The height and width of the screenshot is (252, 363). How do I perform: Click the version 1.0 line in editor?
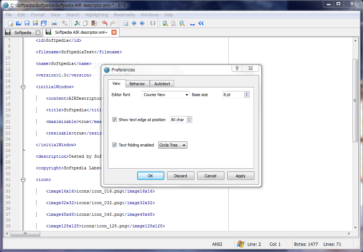64,75
